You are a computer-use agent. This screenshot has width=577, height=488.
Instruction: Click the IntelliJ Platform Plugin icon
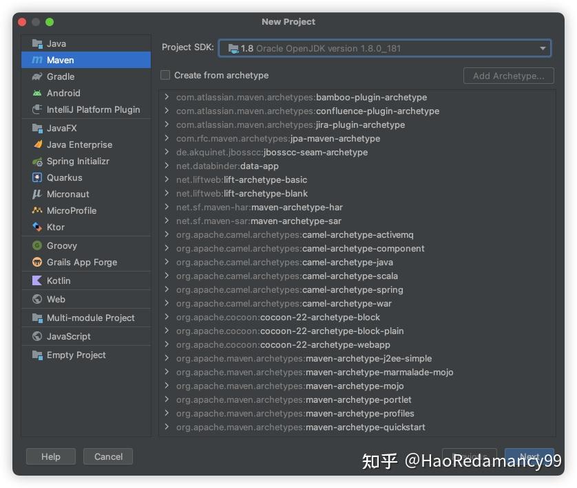tap(37, 109)
